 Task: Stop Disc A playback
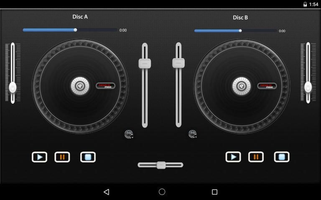point(88,157)
